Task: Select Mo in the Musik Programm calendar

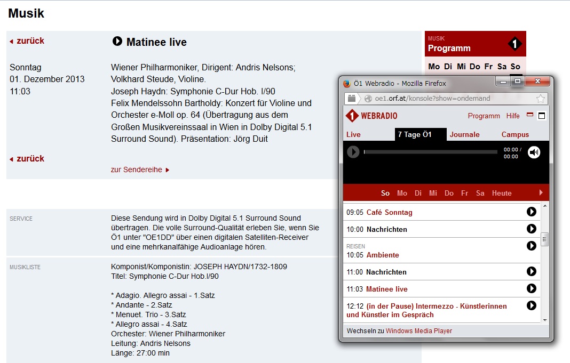Action: (x=434, y=67)
